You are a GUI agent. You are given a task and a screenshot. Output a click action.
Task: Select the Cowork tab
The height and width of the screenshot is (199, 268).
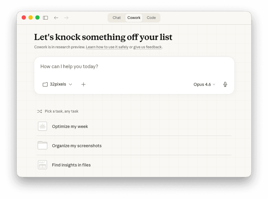coord(134,18)
